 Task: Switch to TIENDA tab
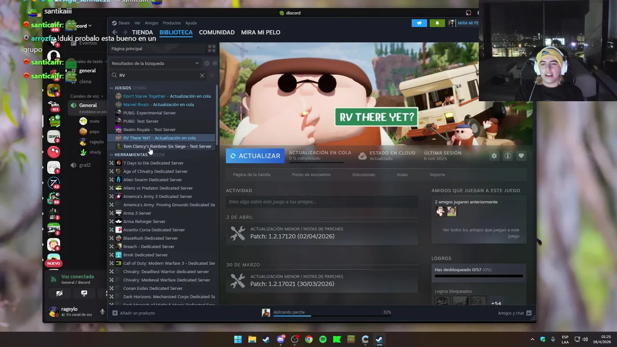click(x=143, y=32)
